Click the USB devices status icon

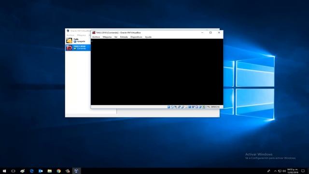click(x=183, y=107)
